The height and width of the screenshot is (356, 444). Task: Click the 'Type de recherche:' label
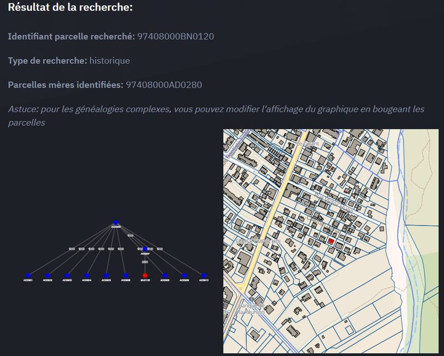[48, 61]
